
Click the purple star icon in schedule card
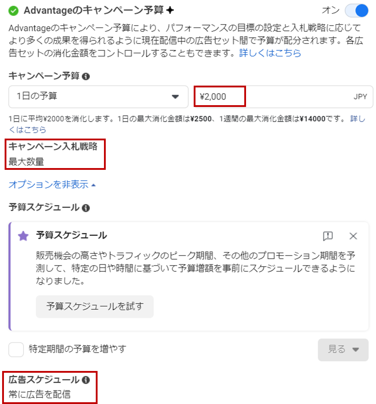[23, 236]
